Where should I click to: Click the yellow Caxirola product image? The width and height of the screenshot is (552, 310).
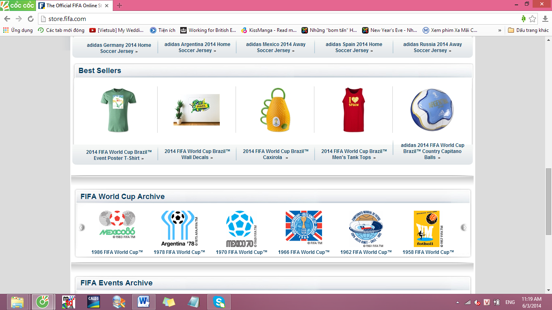275,110
